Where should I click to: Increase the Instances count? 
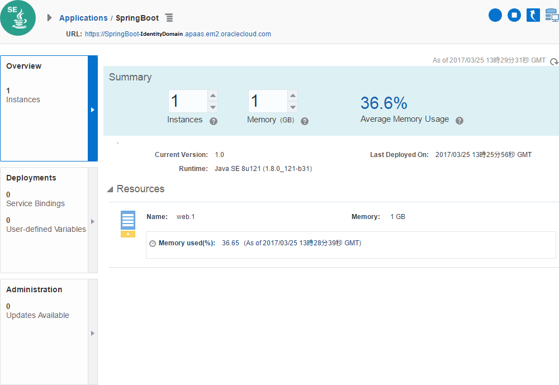click(213, 95)
